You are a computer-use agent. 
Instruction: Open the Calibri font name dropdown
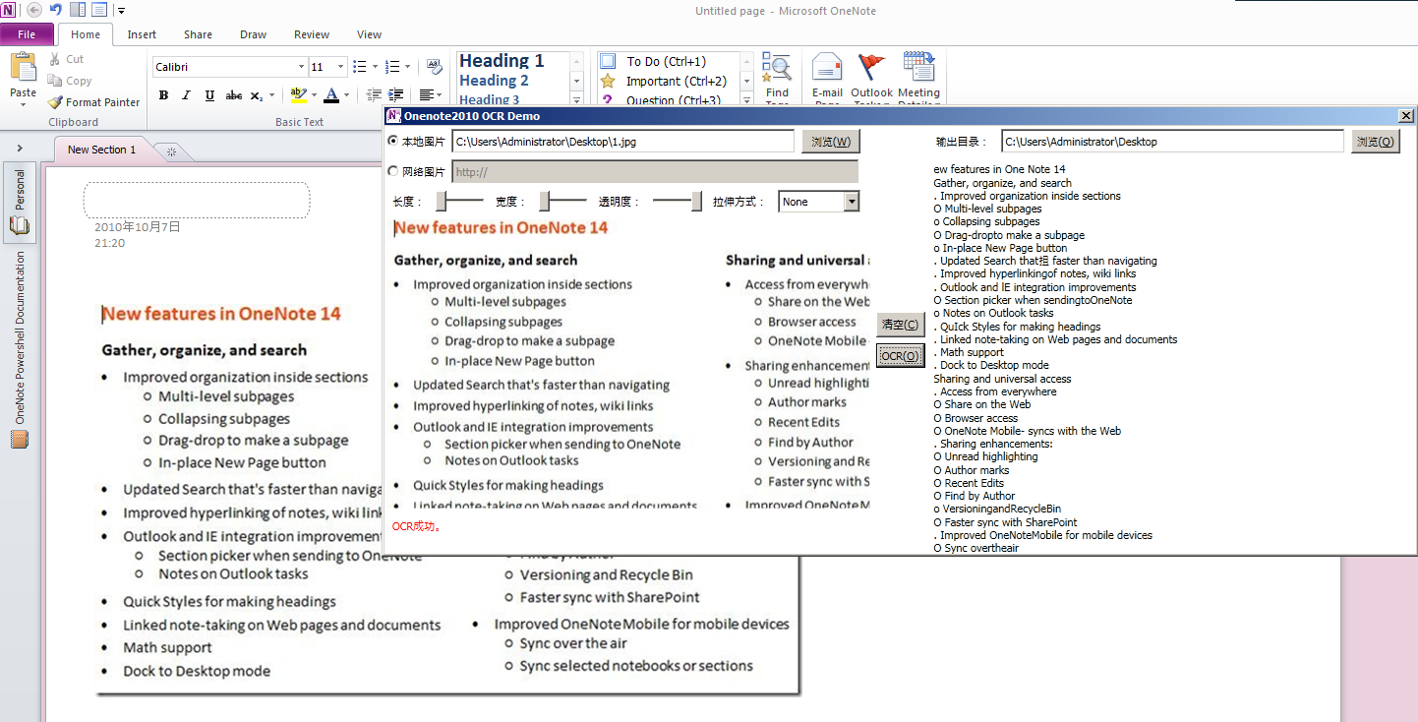[301, 67]
